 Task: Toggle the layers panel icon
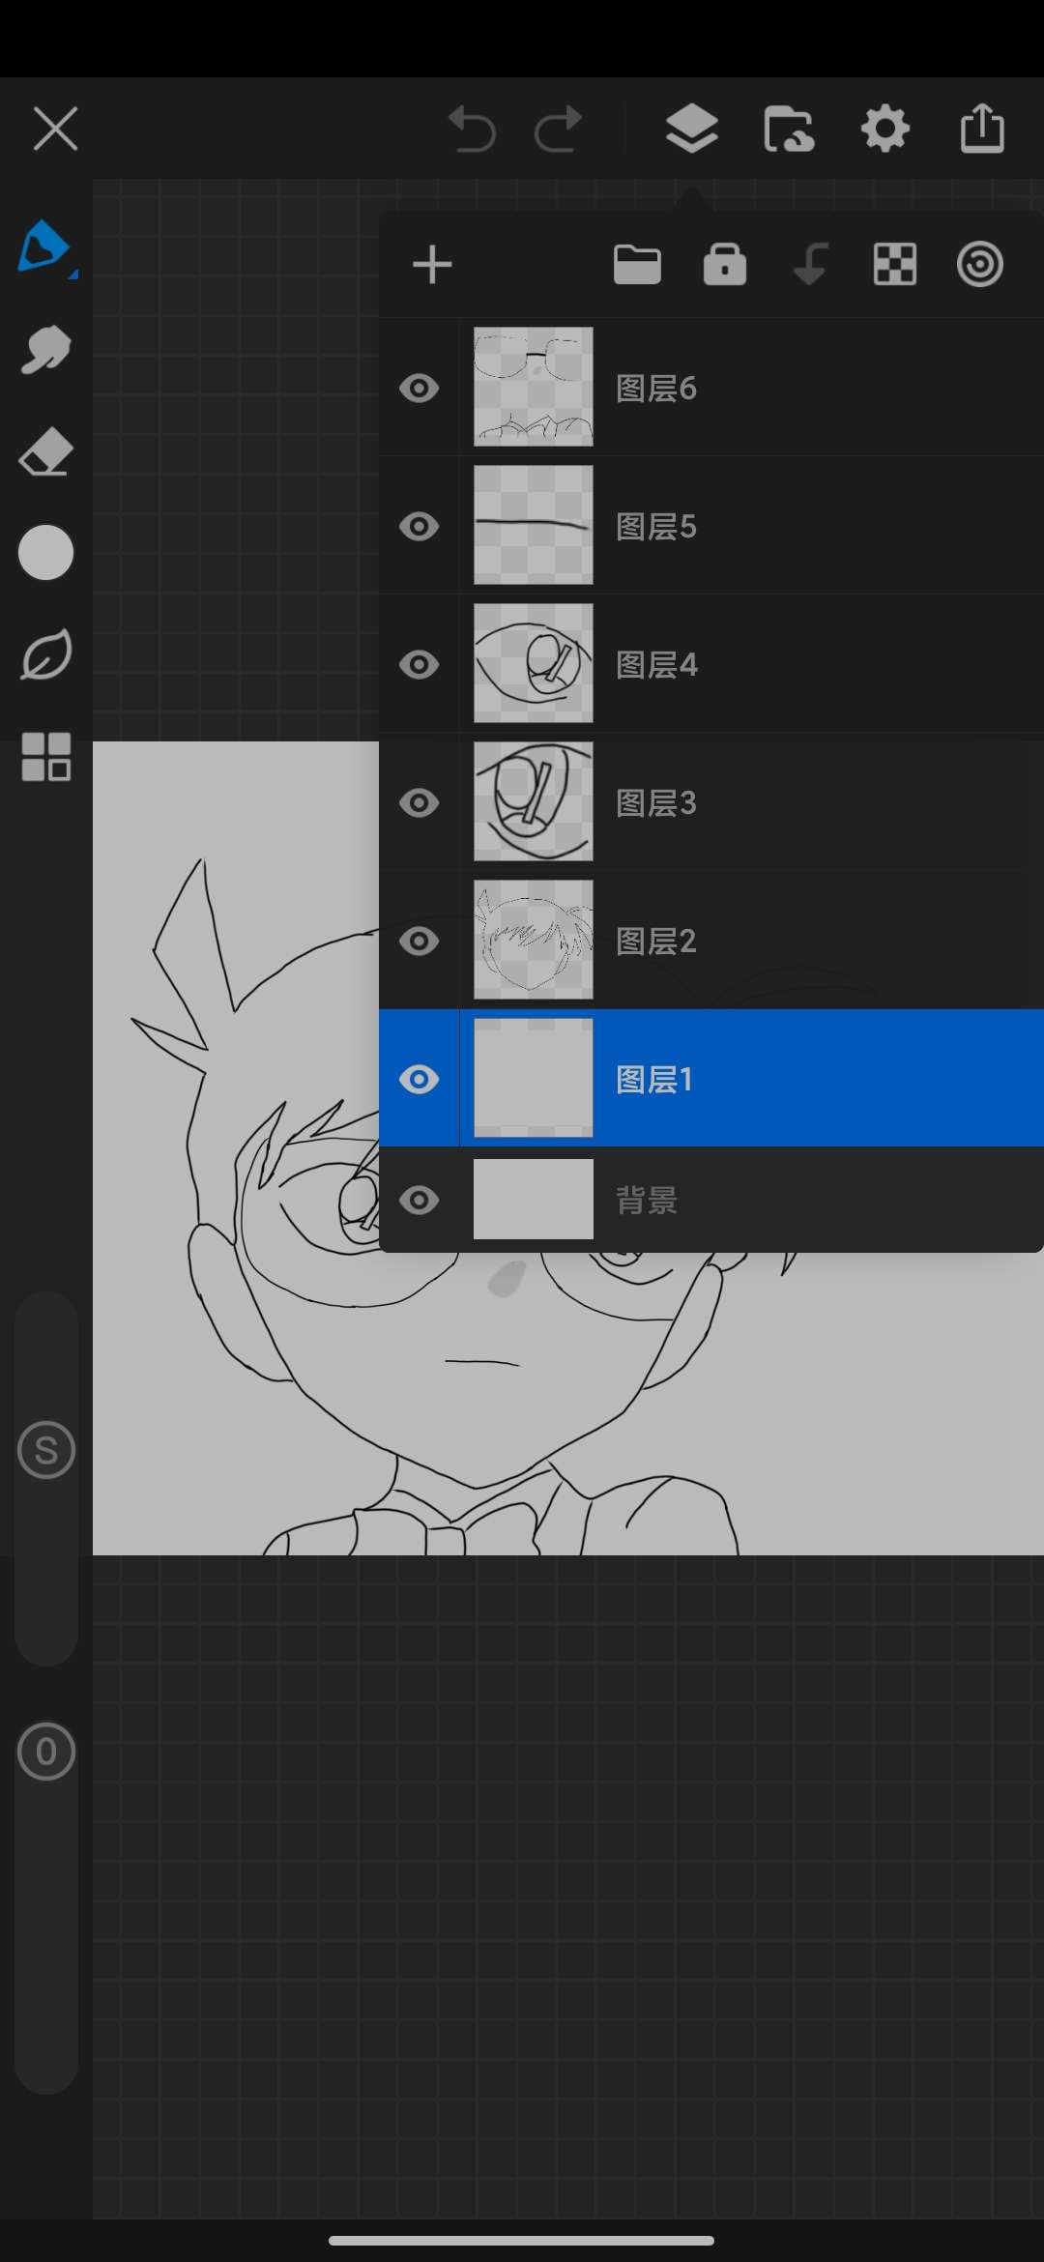[692, 129]
